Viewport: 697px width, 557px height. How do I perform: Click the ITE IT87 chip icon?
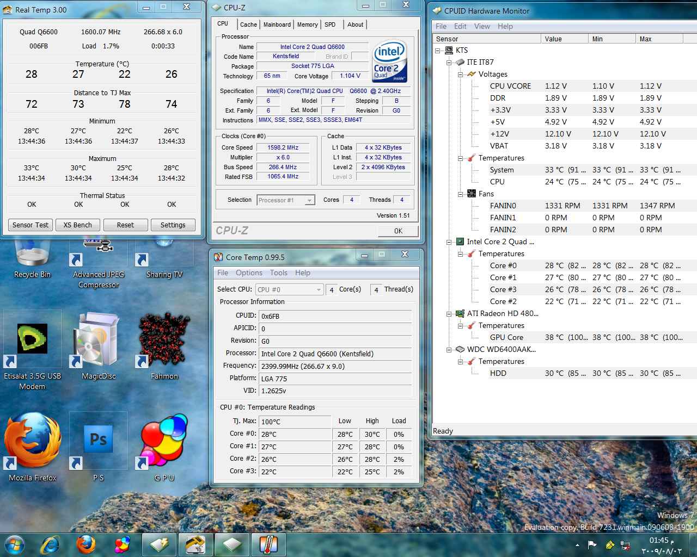click(460, 62)
